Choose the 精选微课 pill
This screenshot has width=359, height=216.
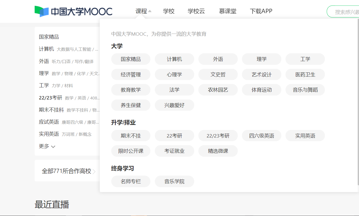(x=218, y=151)
